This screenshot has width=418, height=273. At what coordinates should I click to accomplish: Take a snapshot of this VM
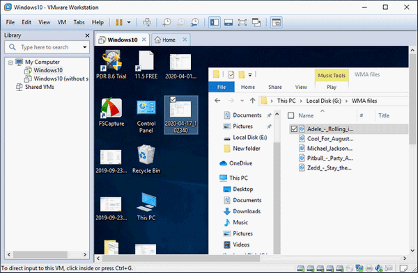coord(167,22)
